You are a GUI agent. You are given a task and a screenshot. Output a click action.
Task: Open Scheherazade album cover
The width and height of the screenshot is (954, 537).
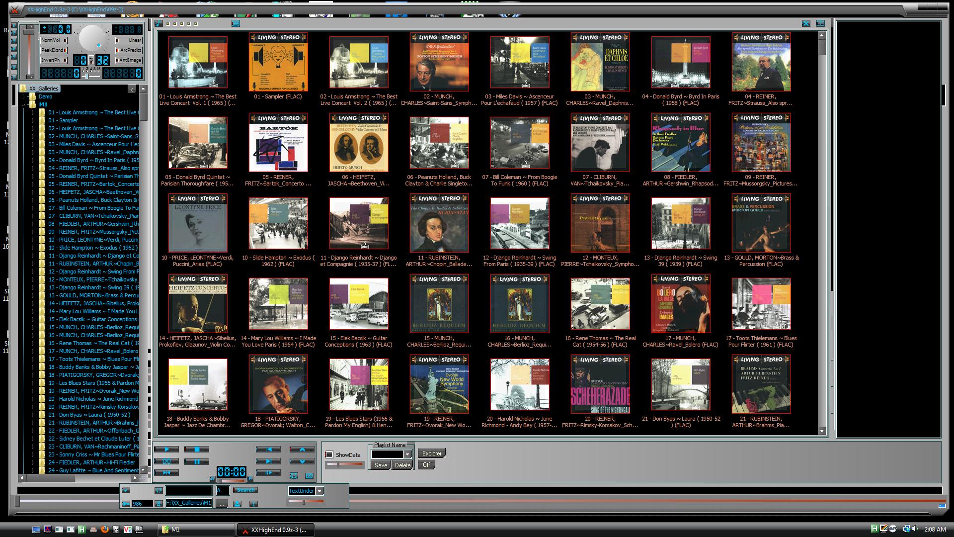[x=600, y=384]
